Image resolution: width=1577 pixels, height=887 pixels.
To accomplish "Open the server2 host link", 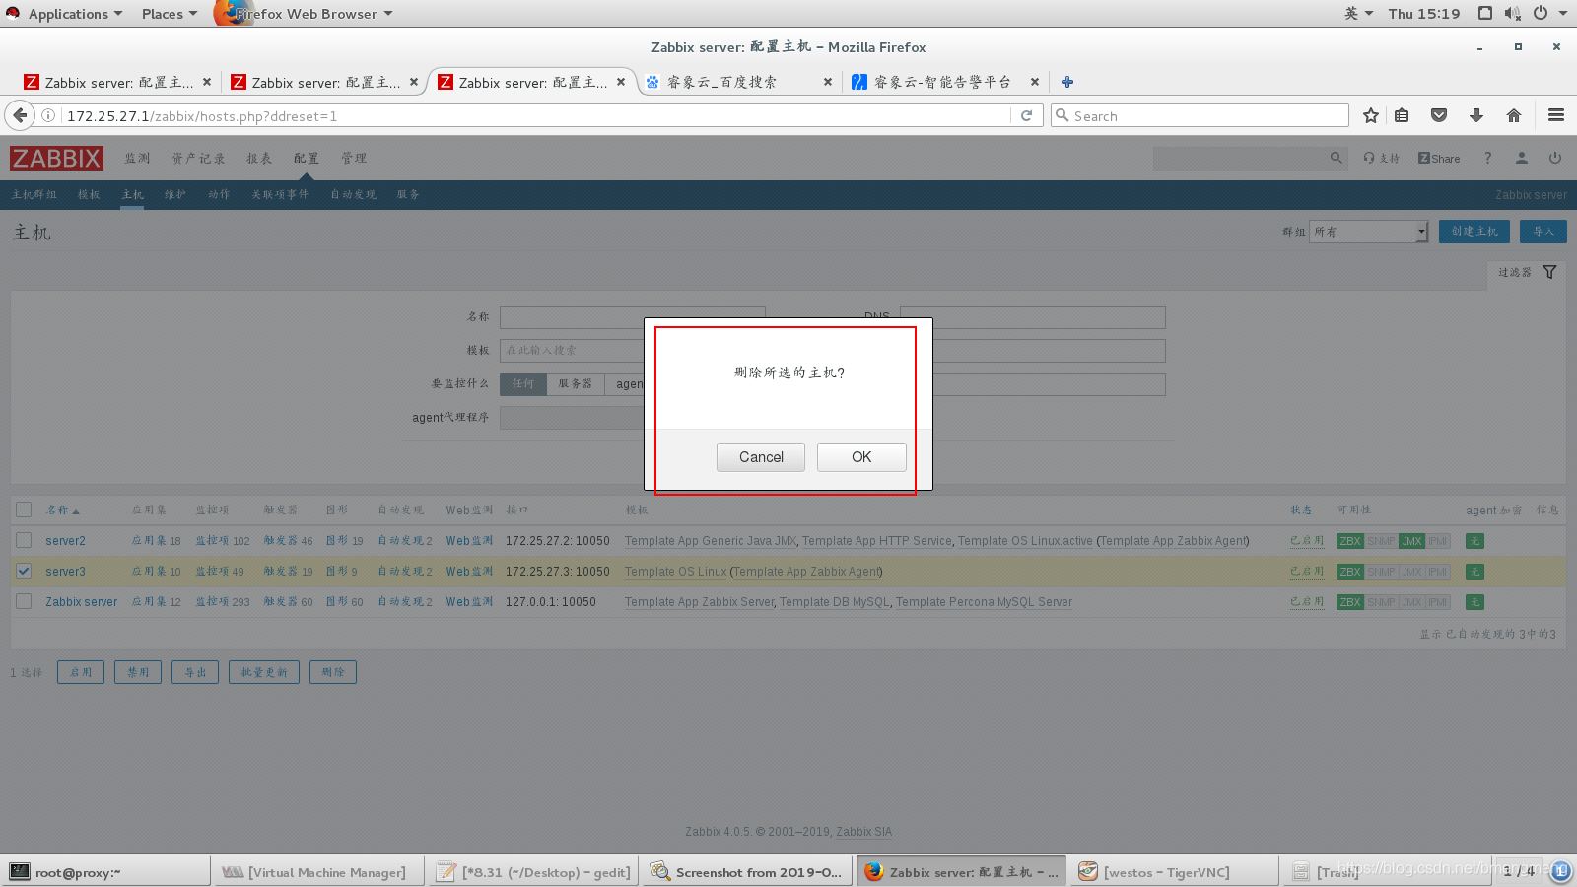I will pos(65,541).
